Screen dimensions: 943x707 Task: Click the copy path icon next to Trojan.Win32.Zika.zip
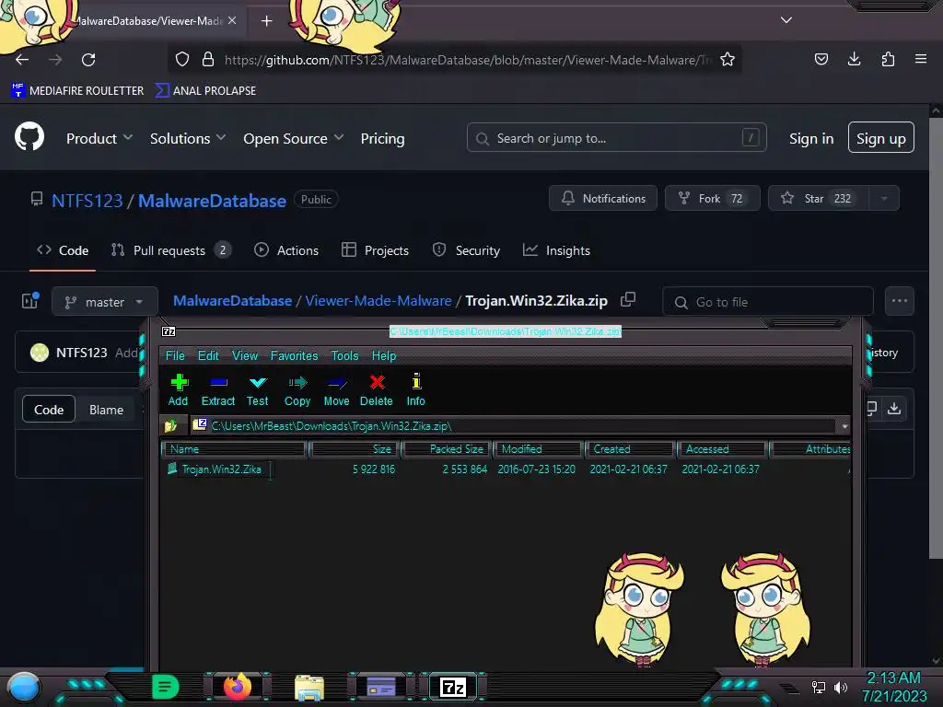pos(628,299)
